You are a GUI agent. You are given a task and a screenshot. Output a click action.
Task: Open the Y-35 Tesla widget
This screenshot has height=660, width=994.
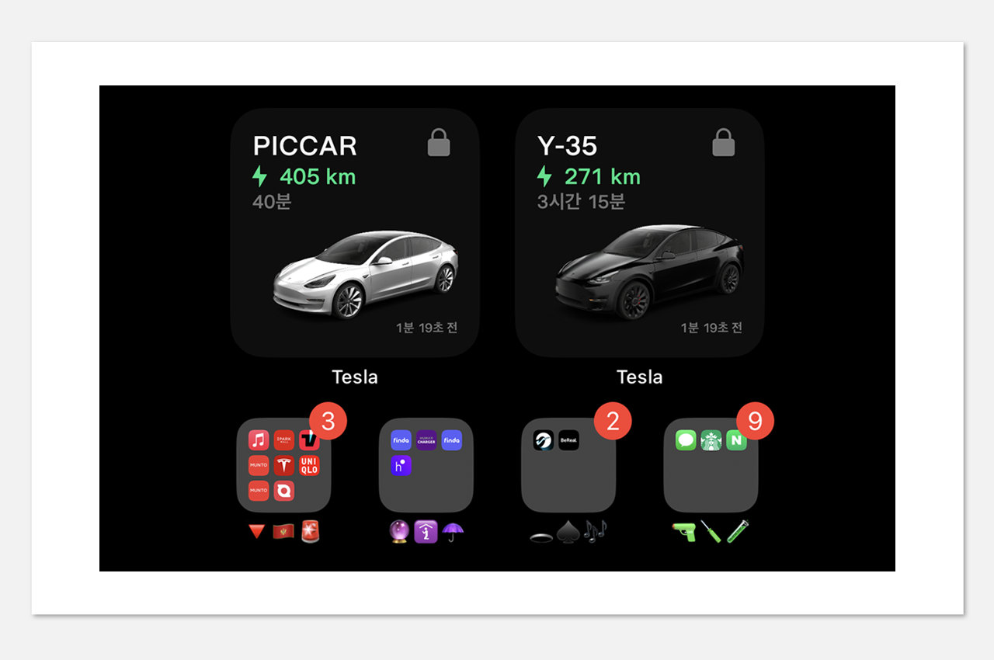640,232
